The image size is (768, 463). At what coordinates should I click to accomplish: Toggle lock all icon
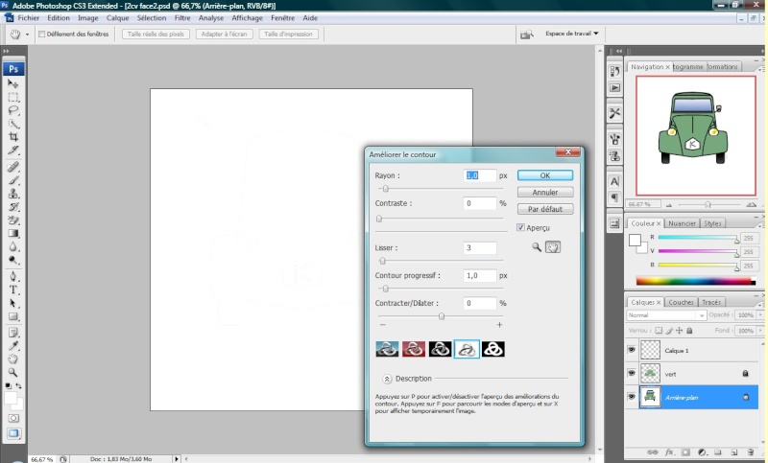tap(689, 331)
